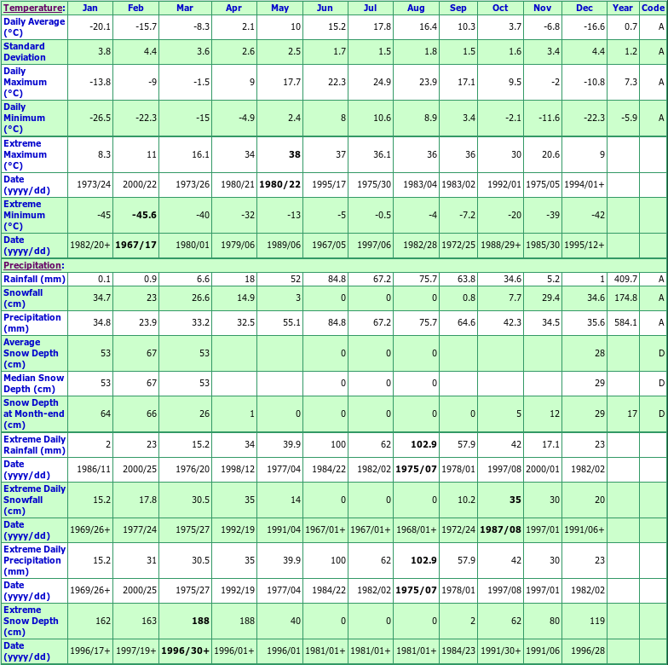Select bold 102.9 in Extreme Daily Rainfall row

point(424,445)
